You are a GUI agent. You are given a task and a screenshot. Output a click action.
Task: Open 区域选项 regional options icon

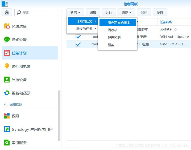(7, 26)
